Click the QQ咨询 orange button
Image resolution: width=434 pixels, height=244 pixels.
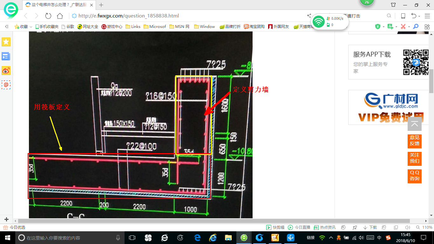point(415,176)
